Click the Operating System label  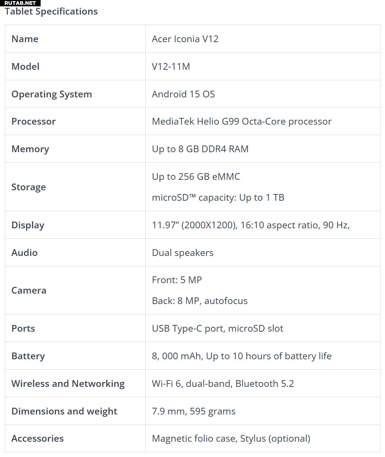coord(52,94)
